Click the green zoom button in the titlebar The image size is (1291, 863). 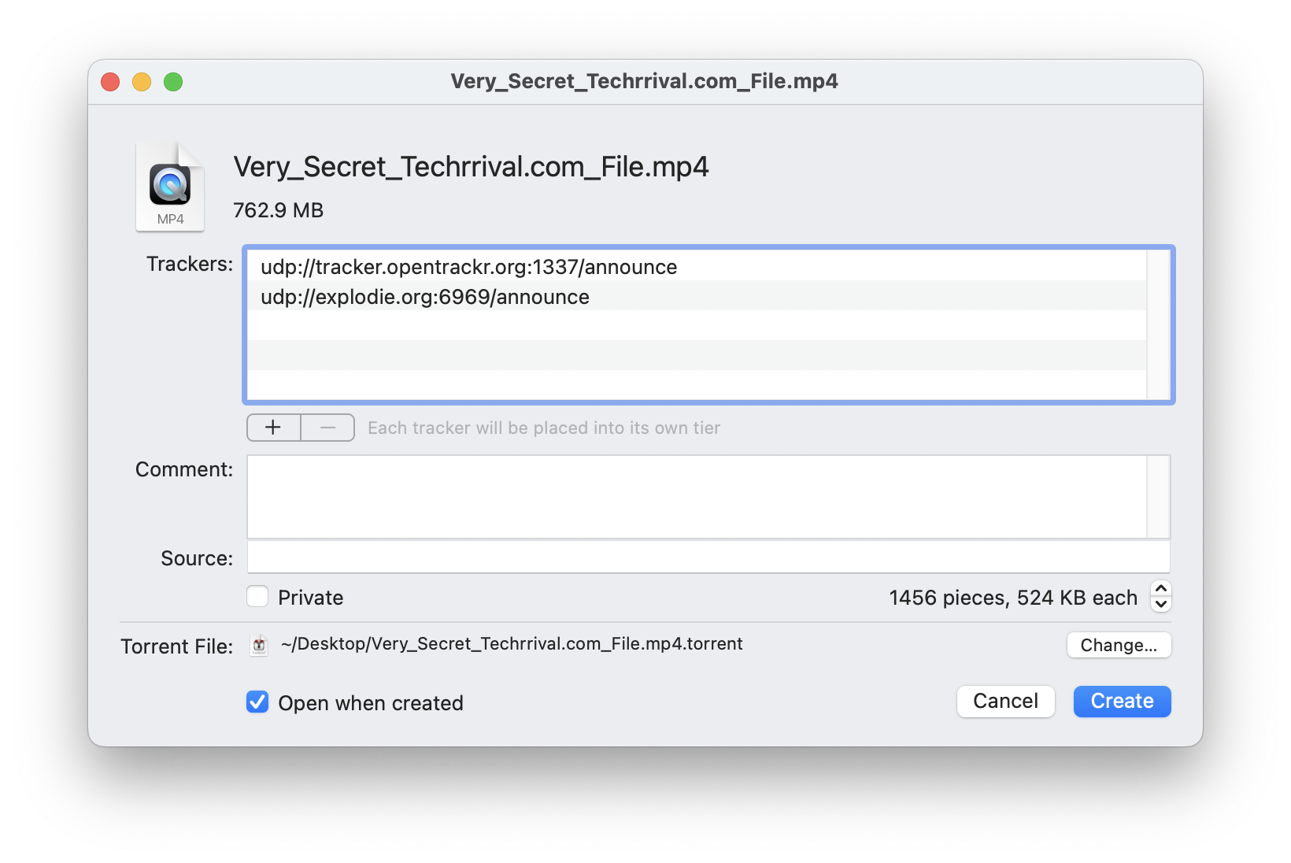(x=174, y=81)
